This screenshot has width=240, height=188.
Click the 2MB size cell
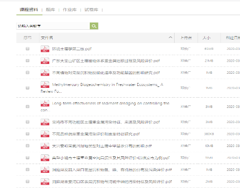pos(209,182)
